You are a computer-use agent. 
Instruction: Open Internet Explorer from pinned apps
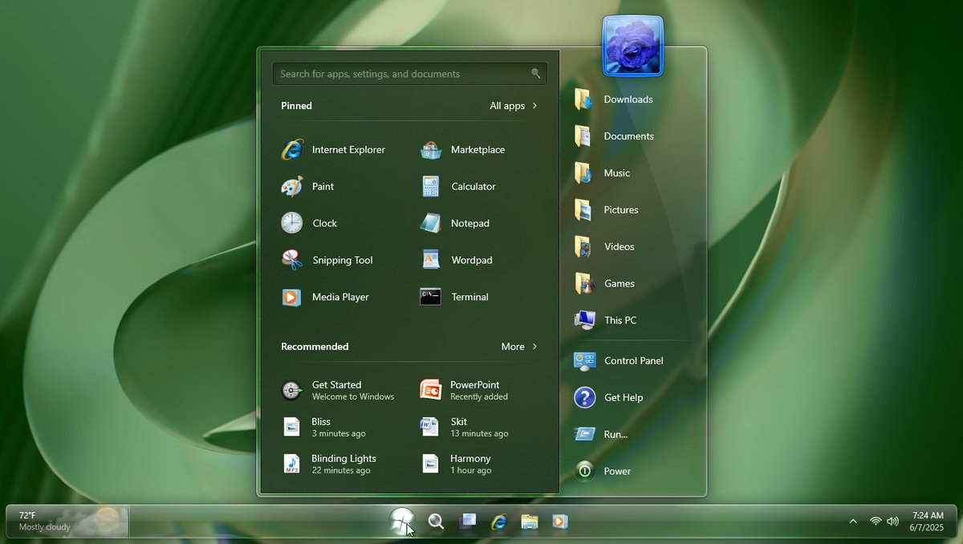pyautogui.click(x=333, y=149)
